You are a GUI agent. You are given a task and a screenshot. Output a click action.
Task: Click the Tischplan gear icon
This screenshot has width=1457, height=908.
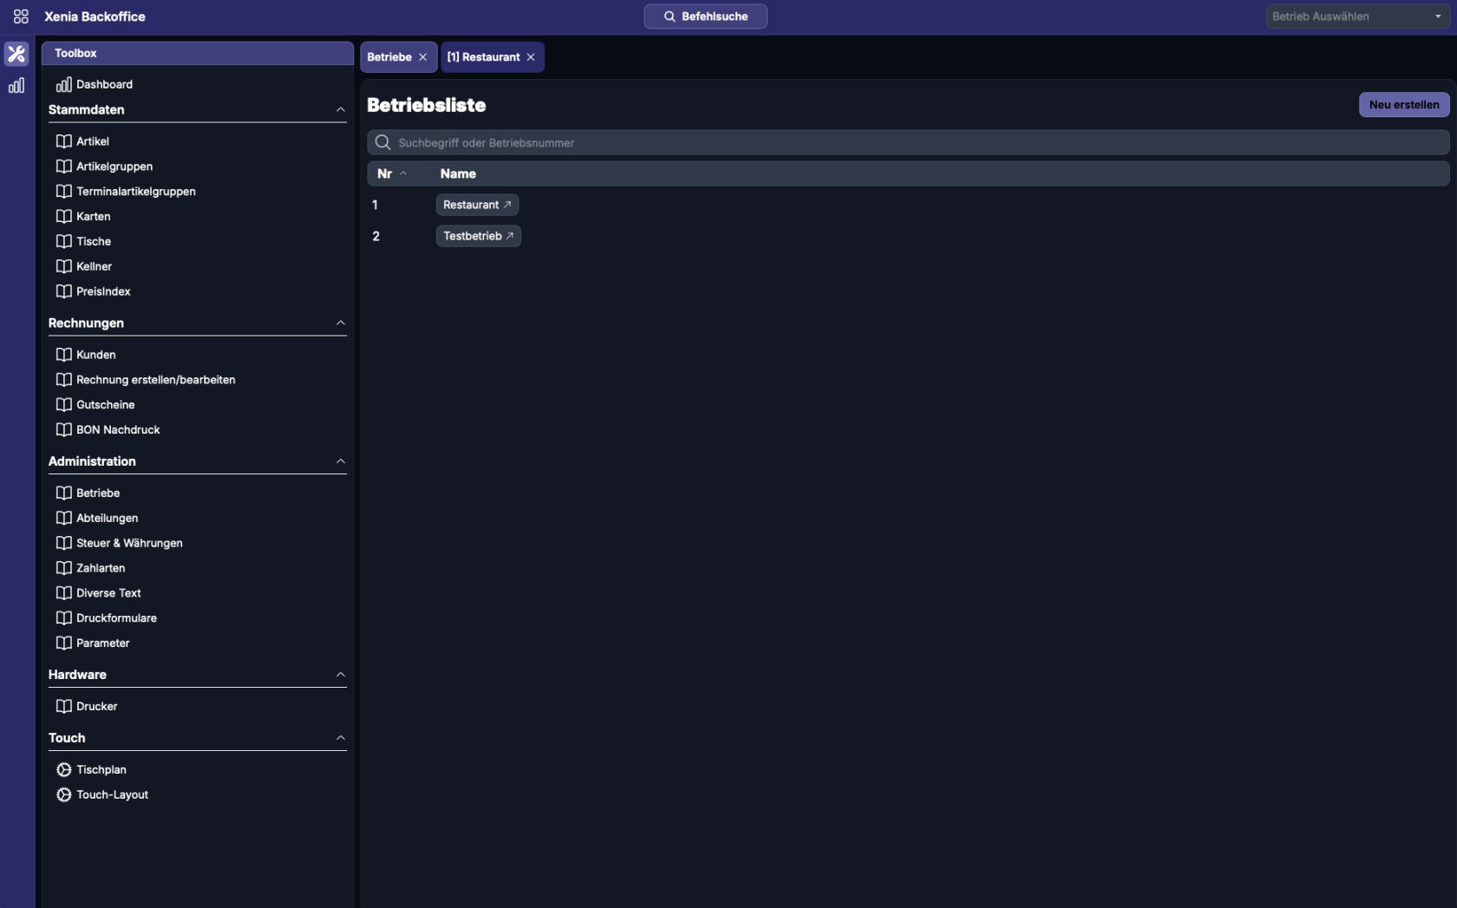pyautogui.click(x=63, y=770)
